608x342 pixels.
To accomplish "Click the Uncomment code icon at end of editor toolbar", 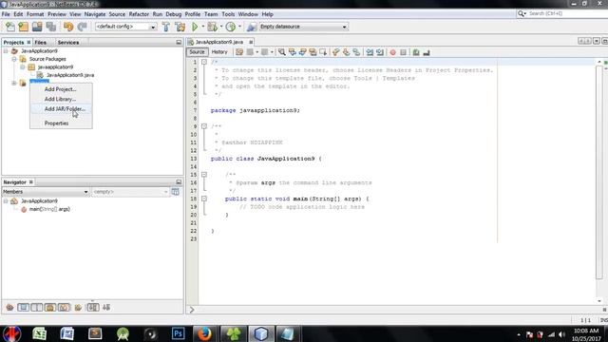I will [427, 52].
